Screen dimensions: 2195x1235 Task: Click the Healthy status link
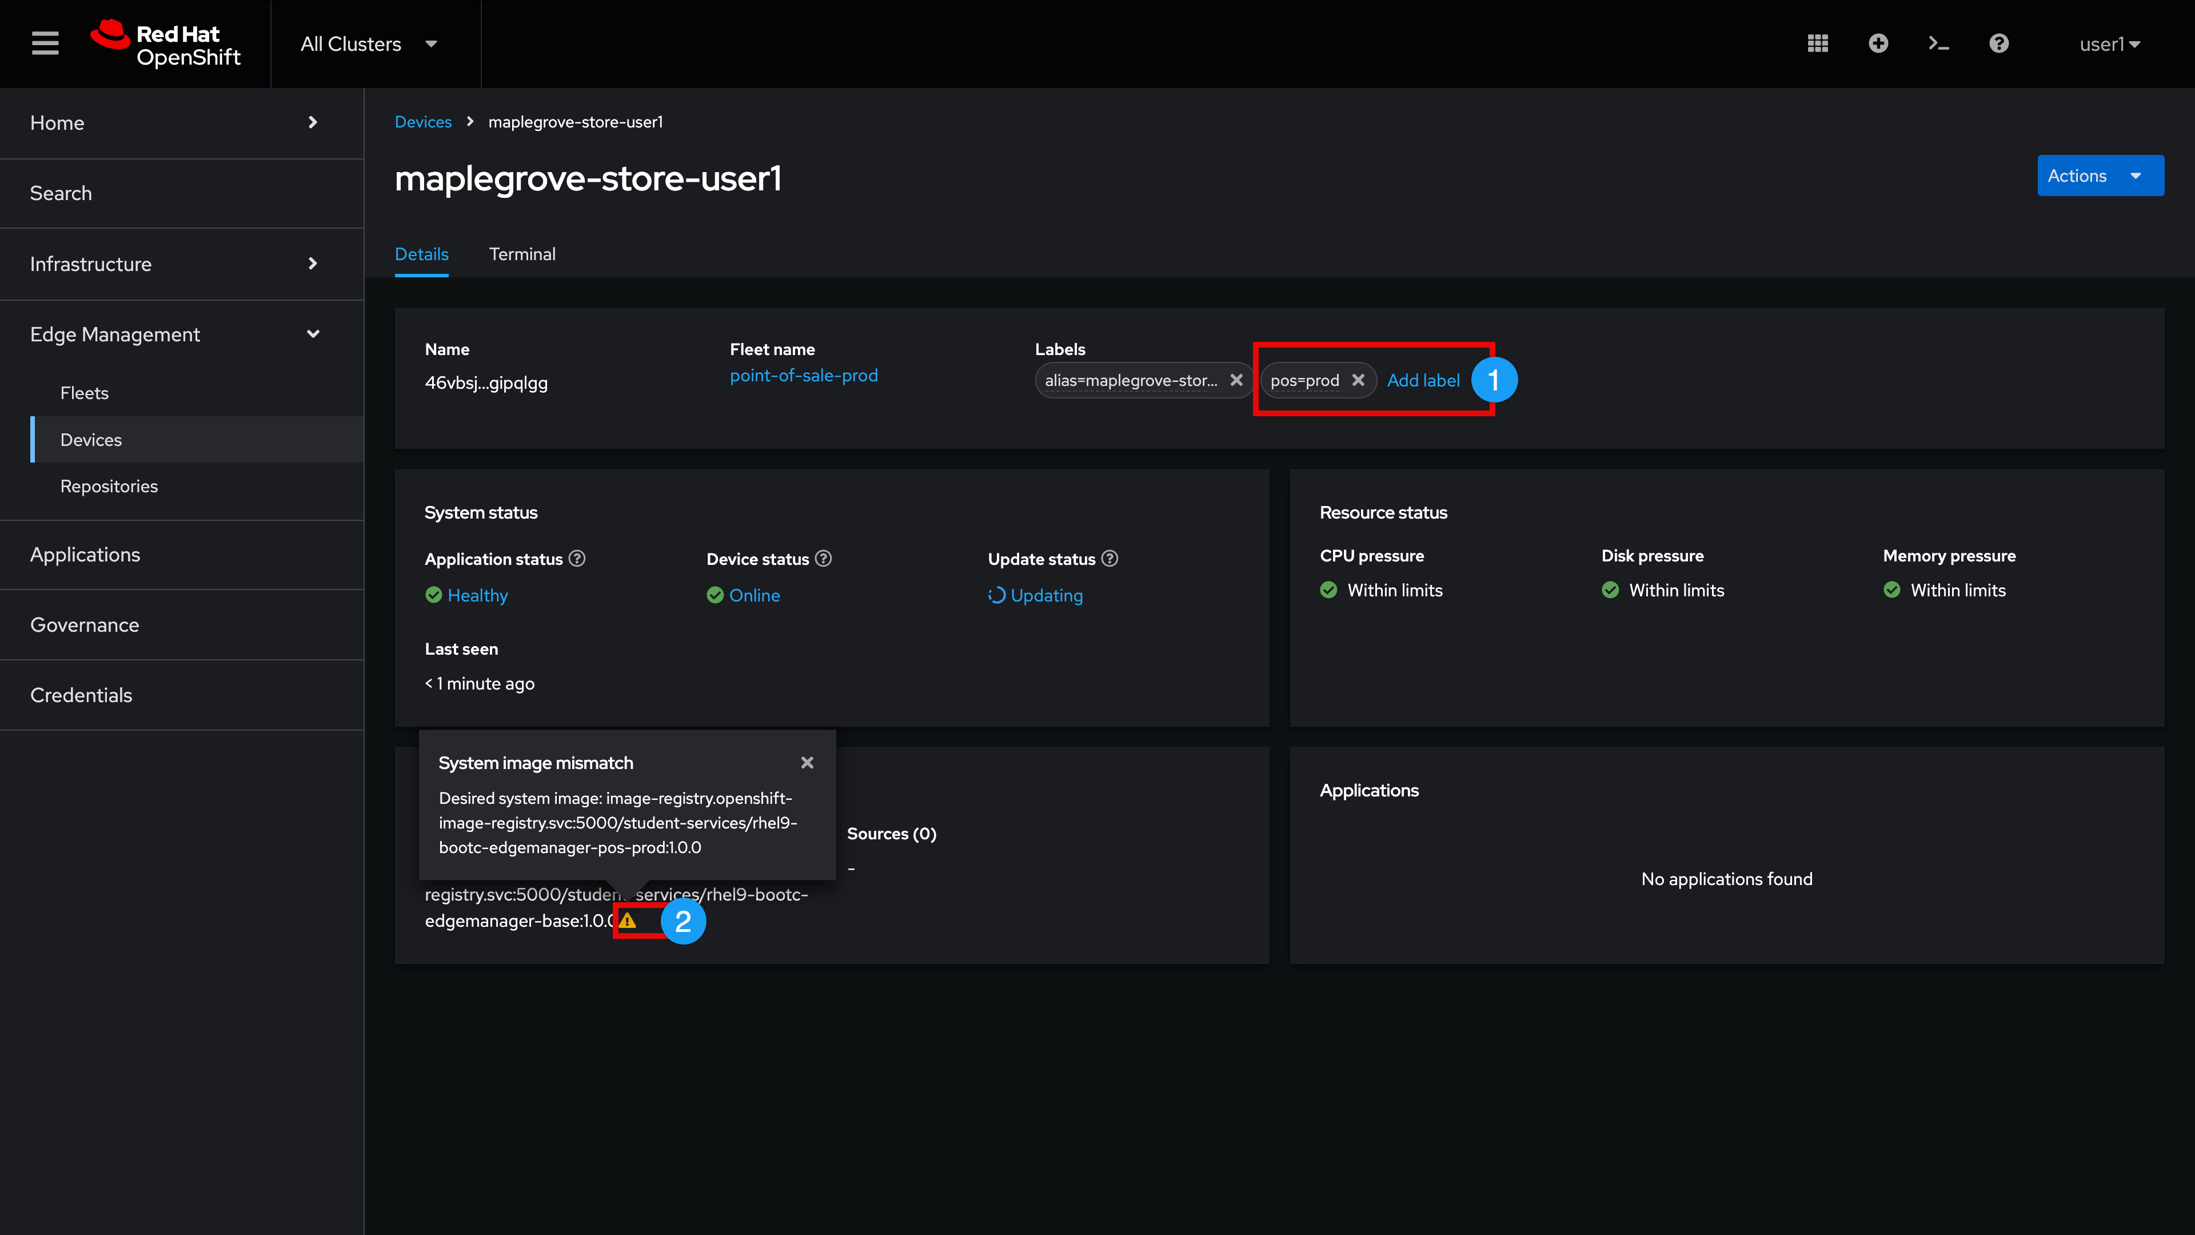point(477,595)
